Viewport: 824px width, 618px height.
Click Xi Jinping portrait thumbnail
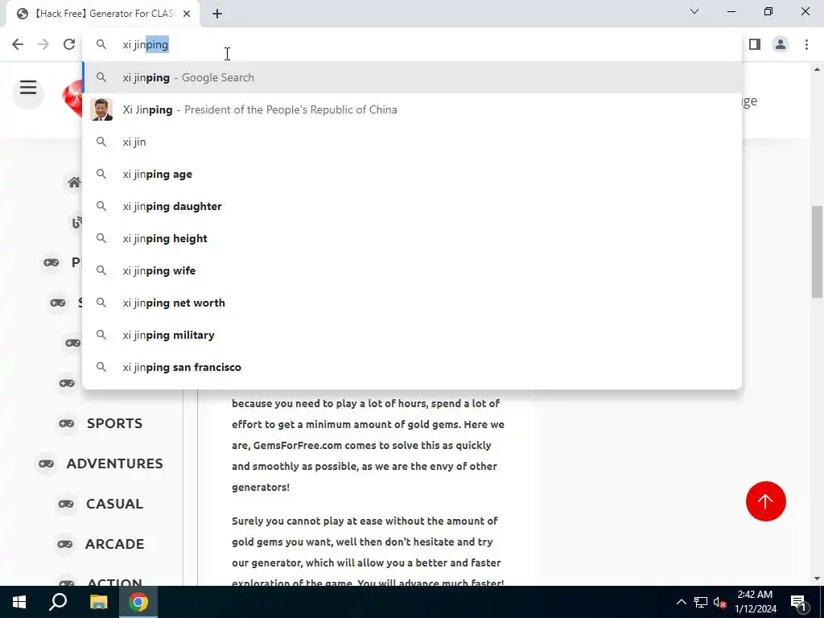point(101,109)
